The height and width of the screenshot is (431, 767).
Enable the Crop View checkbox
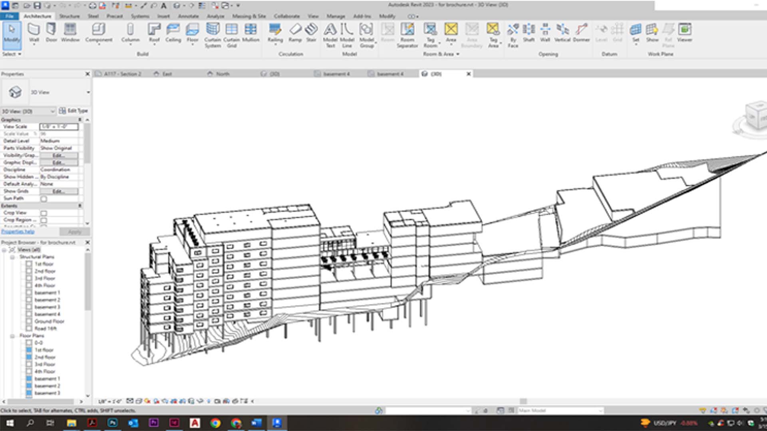pos(43,213)
